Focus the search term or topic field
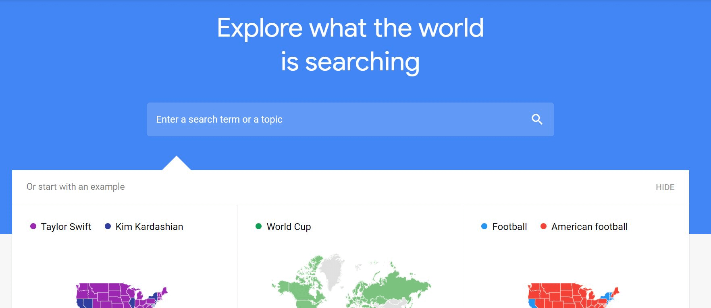The width and height of the screenshot is (711, 308). (x=339, y=119)
